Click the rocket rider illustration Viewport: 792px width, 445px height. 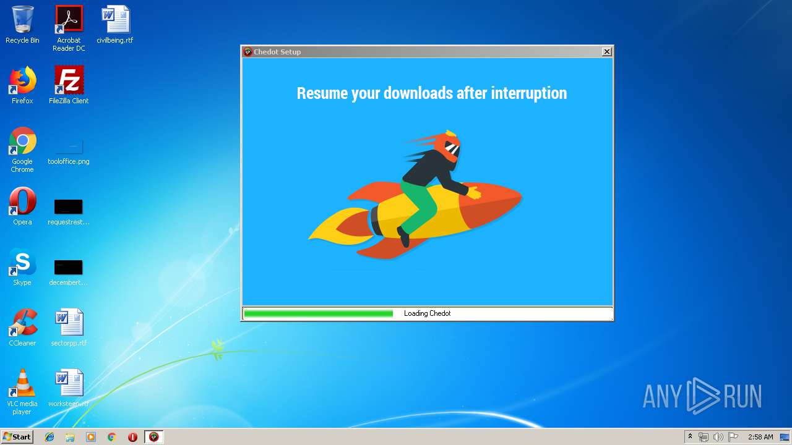coord(415,195)
